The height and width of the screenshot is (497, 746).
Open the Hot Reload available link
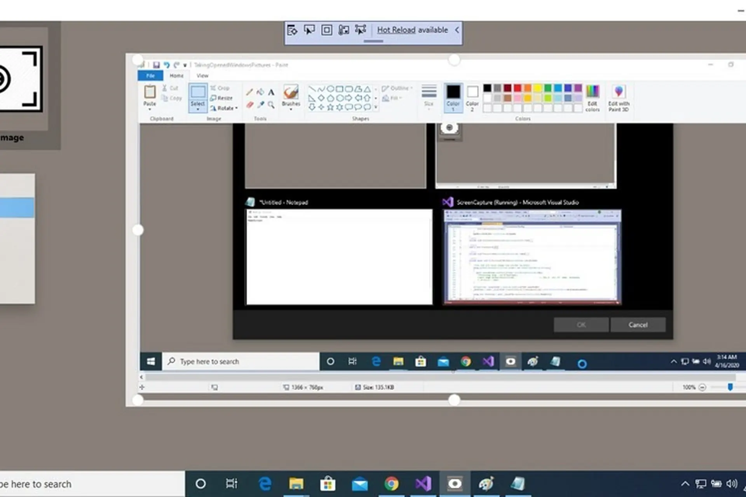tap(412, 30)
